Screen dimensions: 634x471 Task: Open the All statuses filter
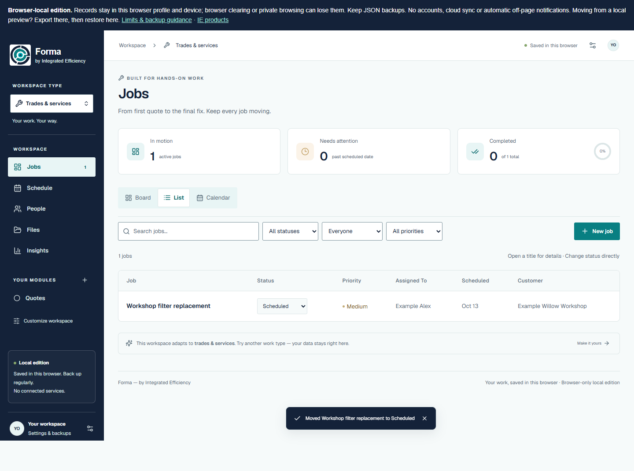[x=290, y=231]
